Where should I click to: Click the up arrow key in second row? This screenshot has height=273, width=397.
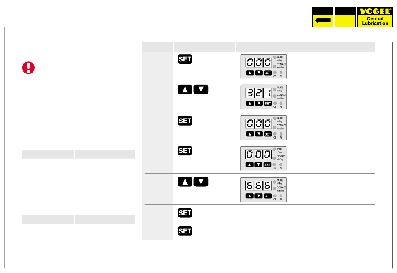pyautogui.click(x=185, y=90)
